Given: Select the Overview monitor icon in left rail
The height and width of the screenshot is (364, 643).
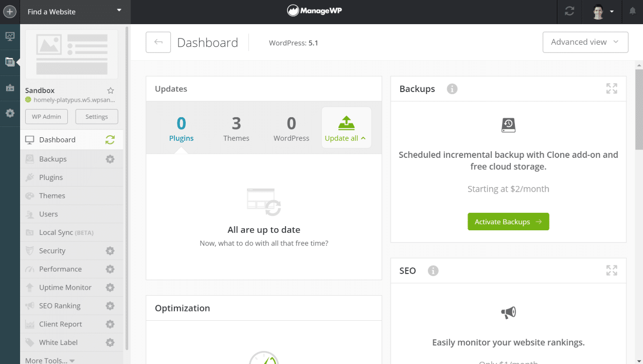Looking at the screenshot, I should pos(10,36).
